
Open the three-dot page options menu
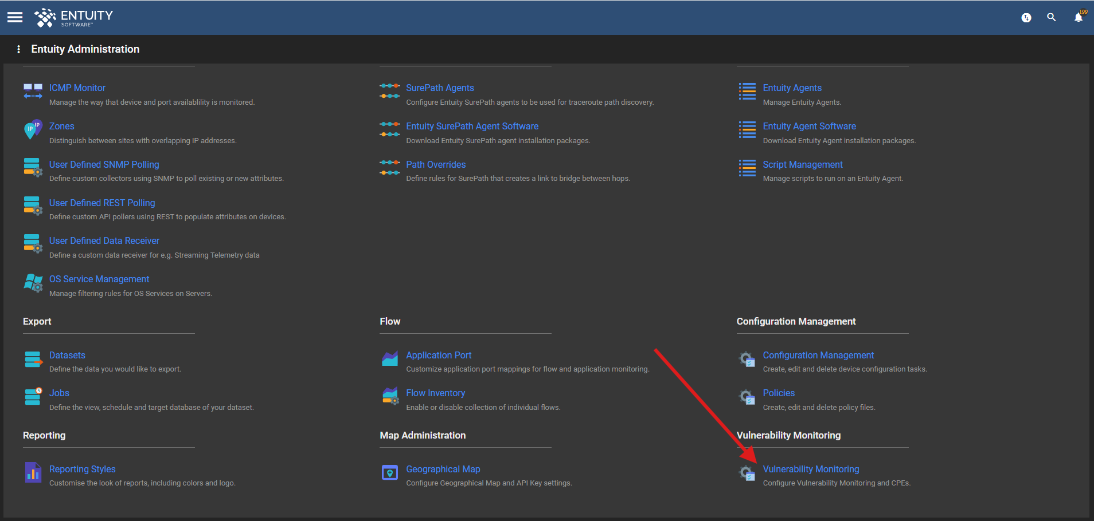click(19, 49)
